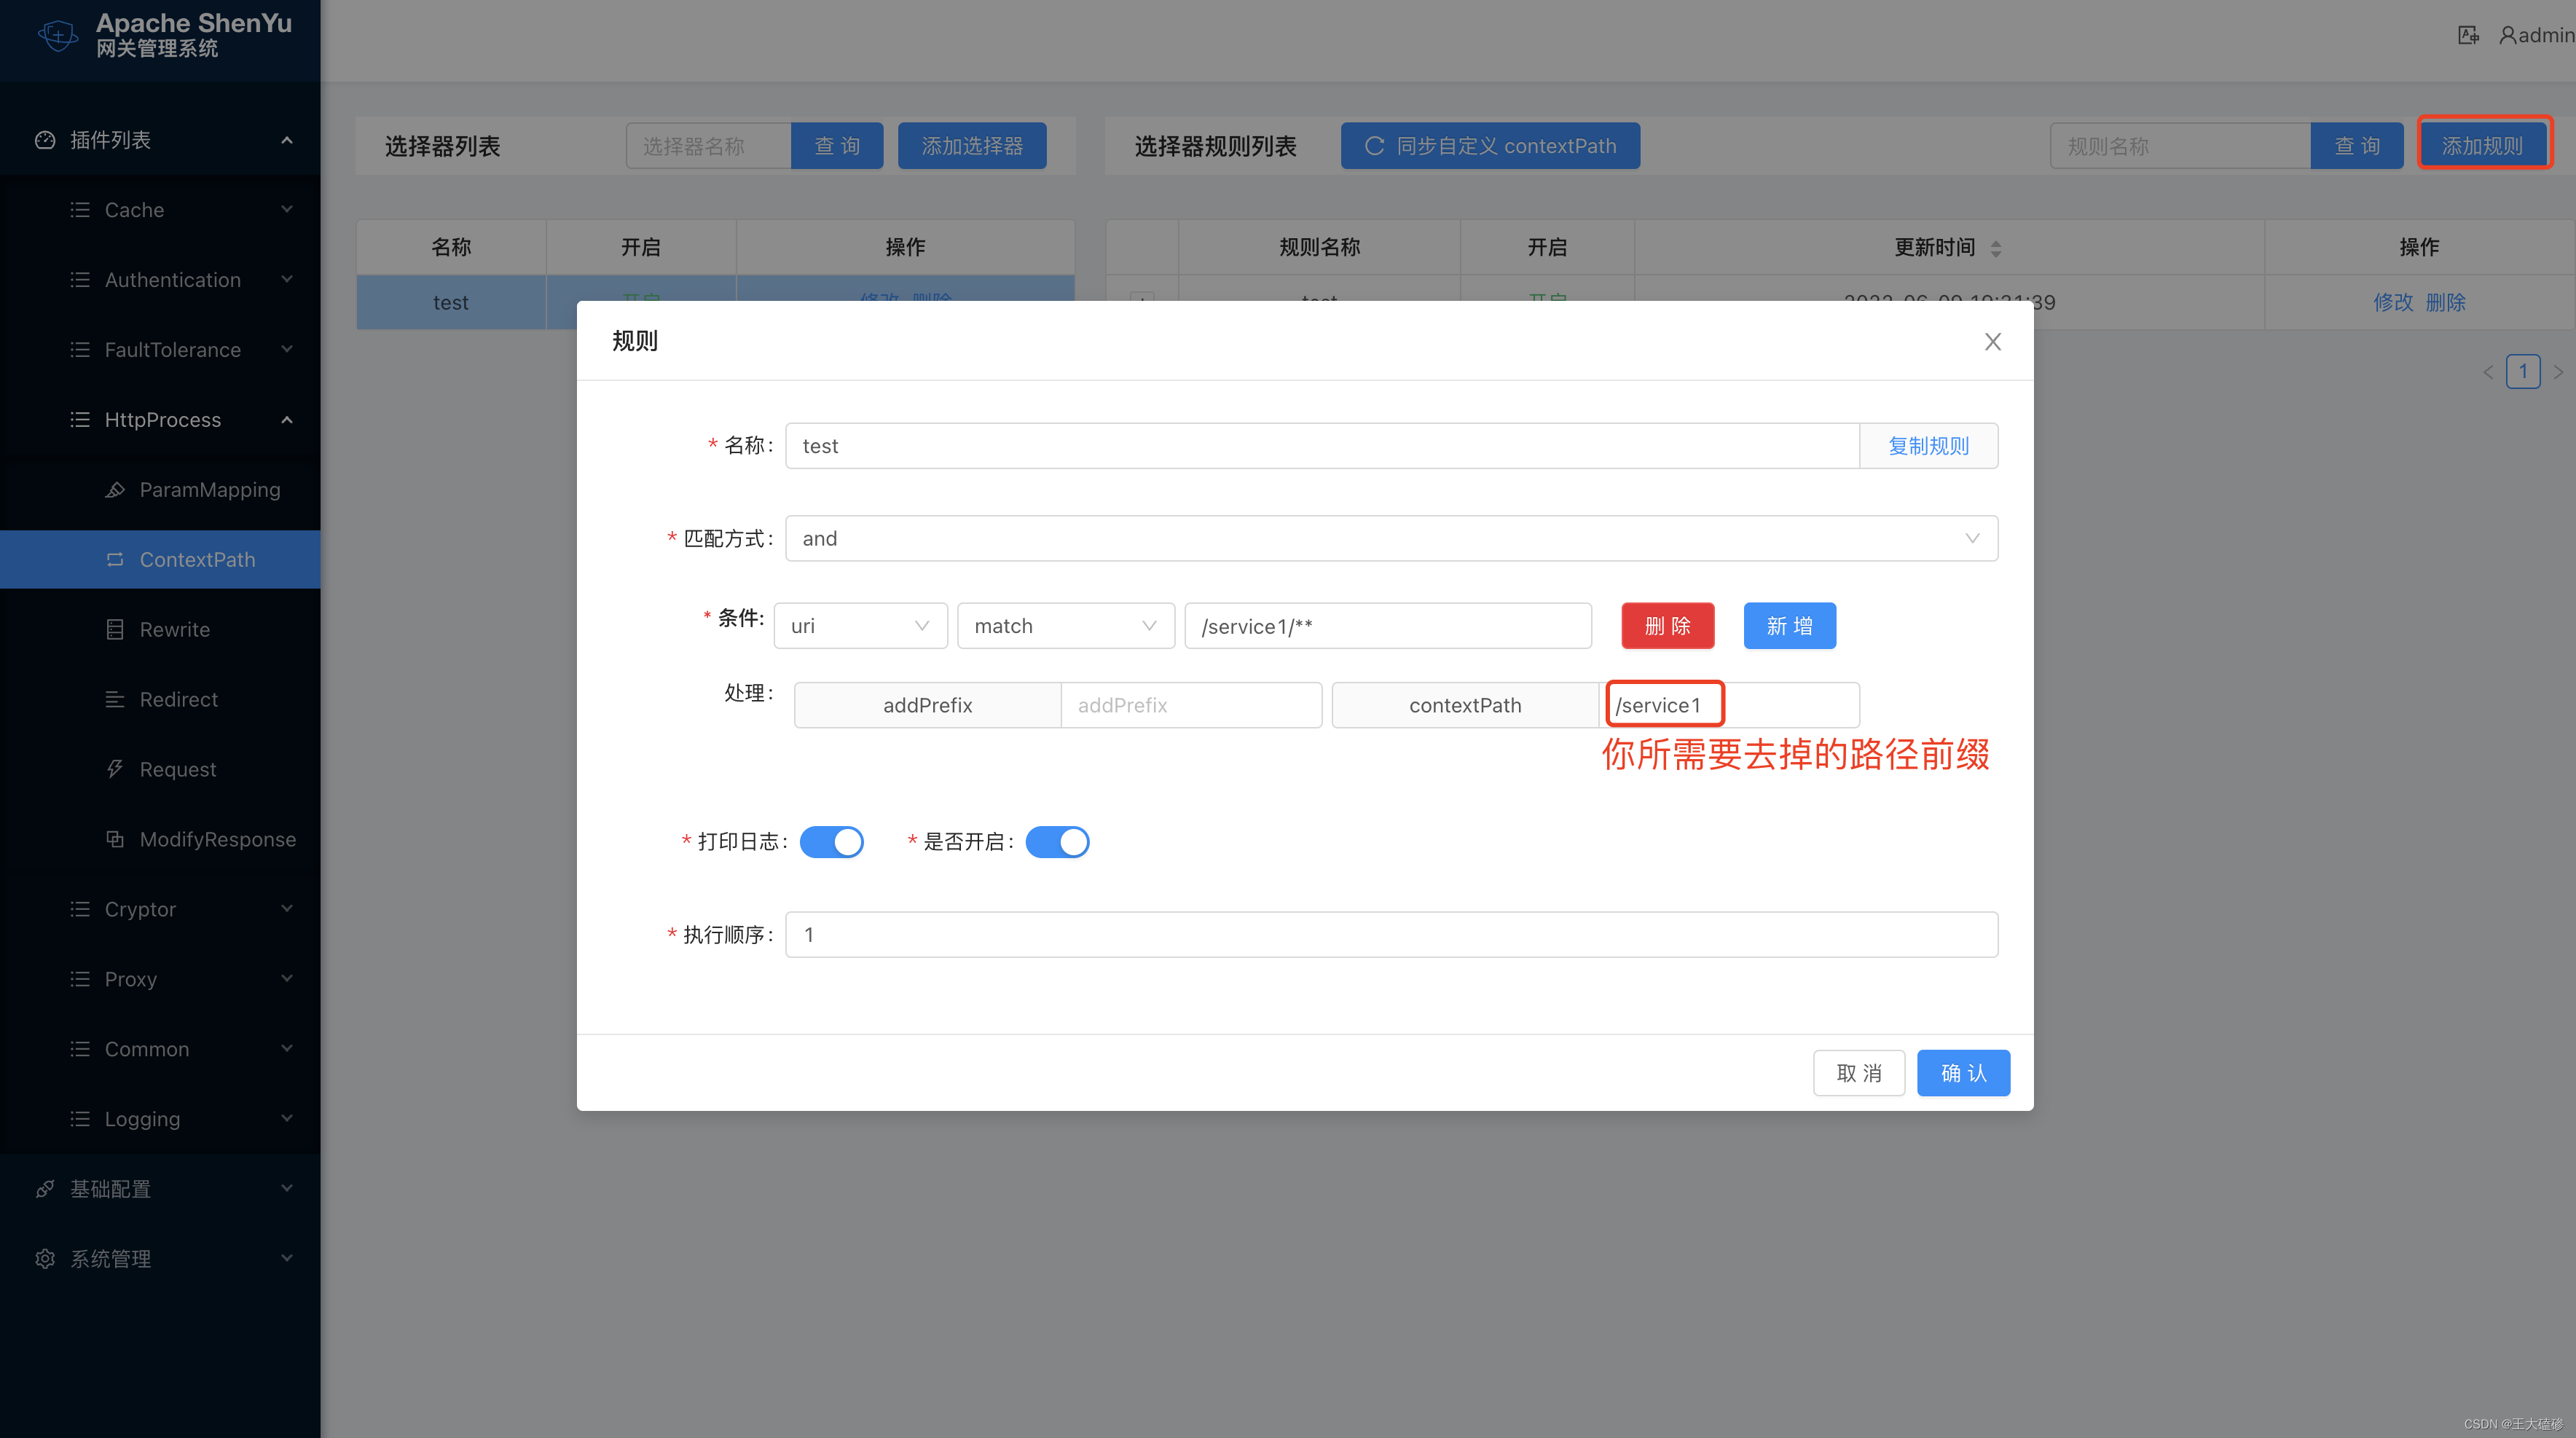Open the 匹配方式 and dropdown
This screenshot has height=1438, width=2576.
click(x=1391, y=538)
